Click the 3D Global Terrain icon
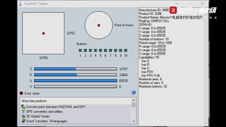 pyautogui.click(x=23, y=116)
